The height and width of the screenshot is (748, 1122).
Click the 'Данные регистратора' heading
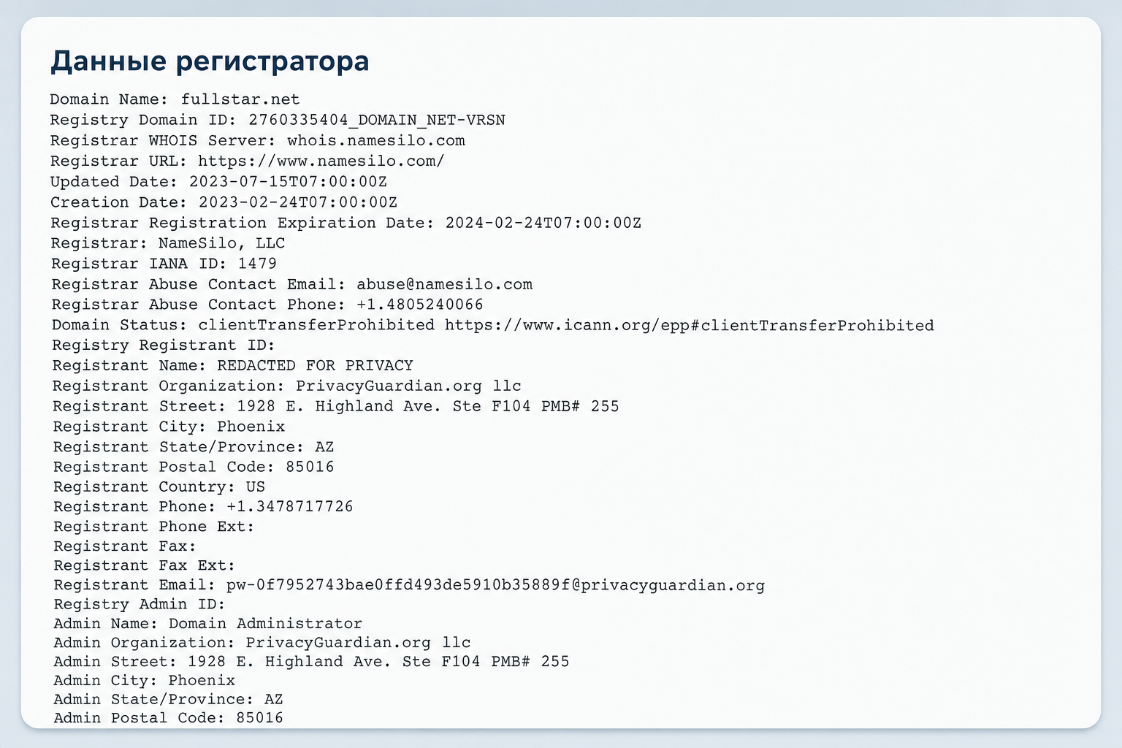[x=210, y=61]
